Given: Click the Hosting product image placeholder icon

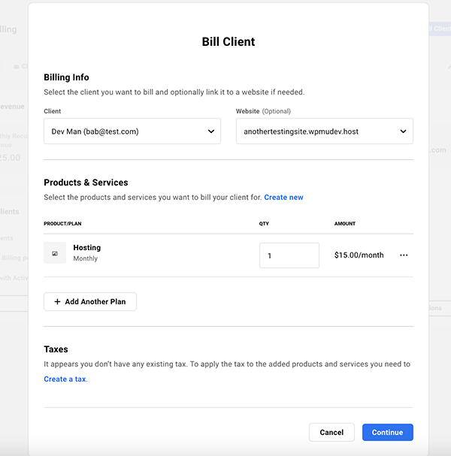Looking at the screenshot, I should tap(55, 253).
